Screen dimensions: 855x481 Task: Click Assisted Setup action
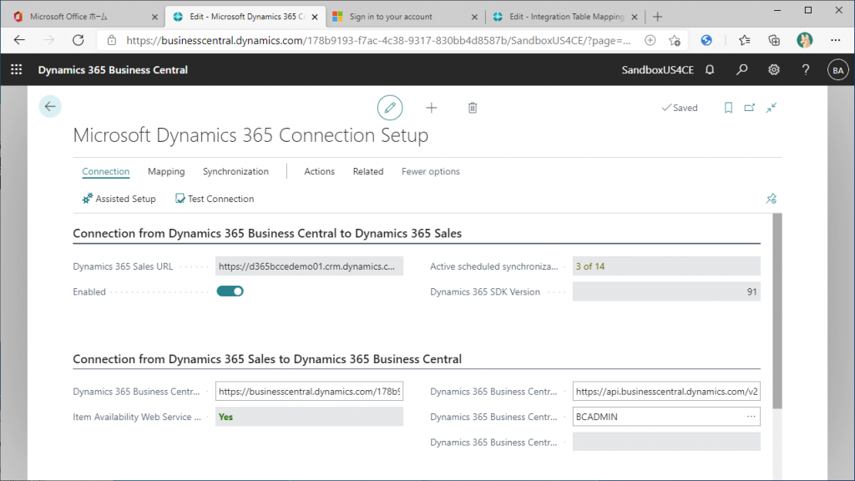pos(119,199)
